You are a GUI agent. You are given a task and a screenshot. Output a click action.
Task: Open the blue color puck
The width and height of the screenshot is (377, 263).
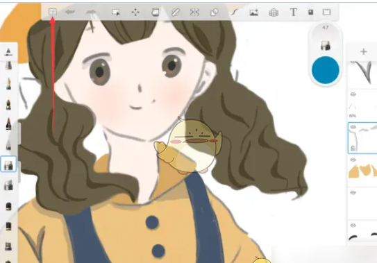(326, 70)
